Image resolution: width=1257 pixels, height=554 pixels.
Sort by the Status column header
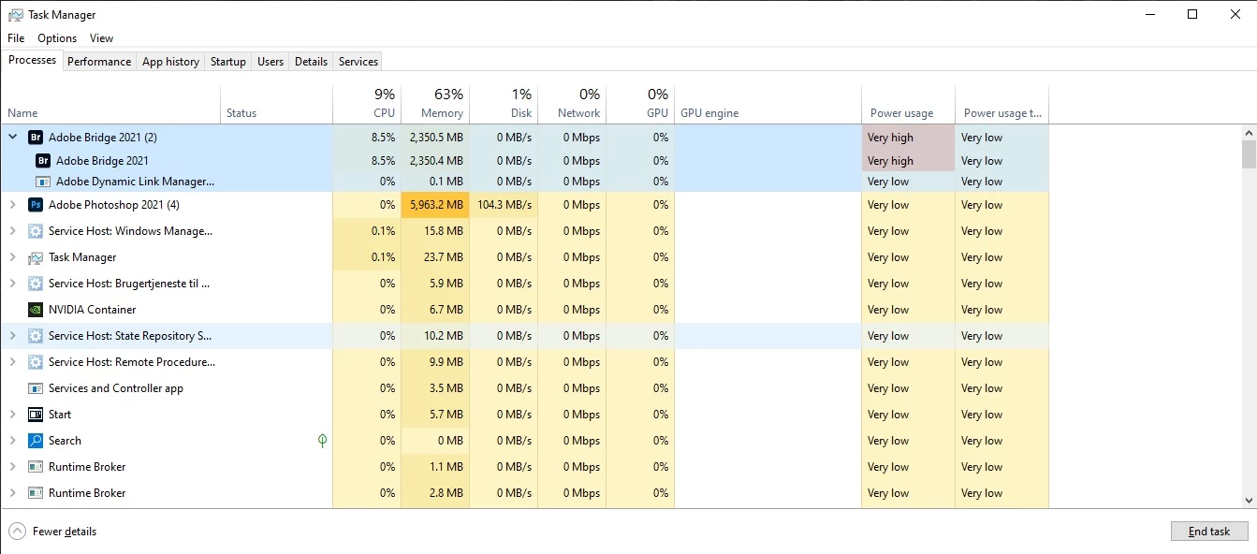pos(276,105)
